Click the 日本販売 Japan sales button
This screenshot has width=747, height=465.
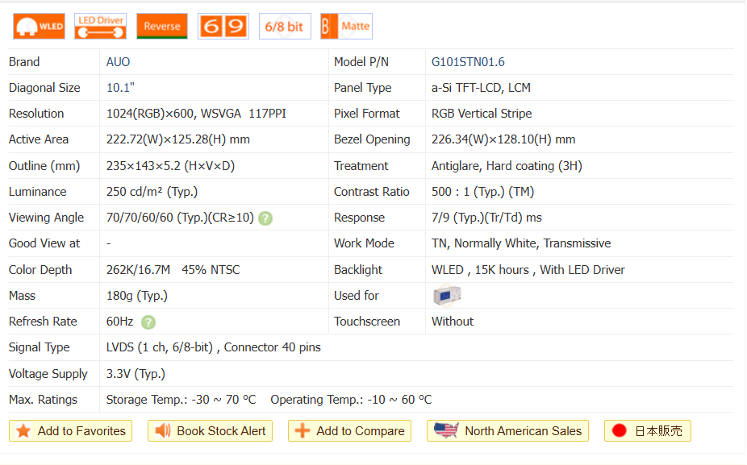pos(647,431)
